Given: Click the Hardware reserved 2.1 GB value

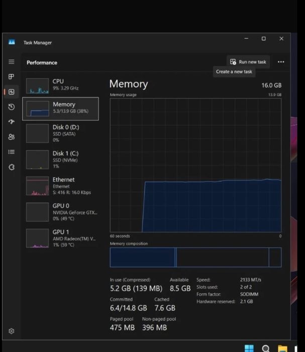Looking at the screenshot, I should [247, 301].
